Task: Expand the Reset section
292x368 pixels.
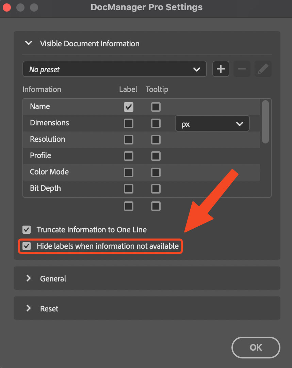Action: coord(28,308)
